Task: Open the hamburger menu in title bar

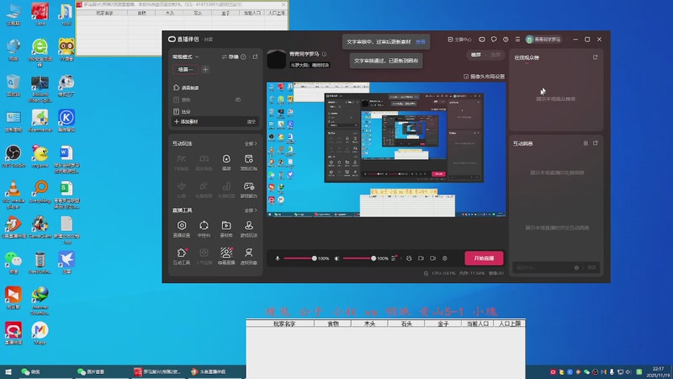Action: click(517, 39)
